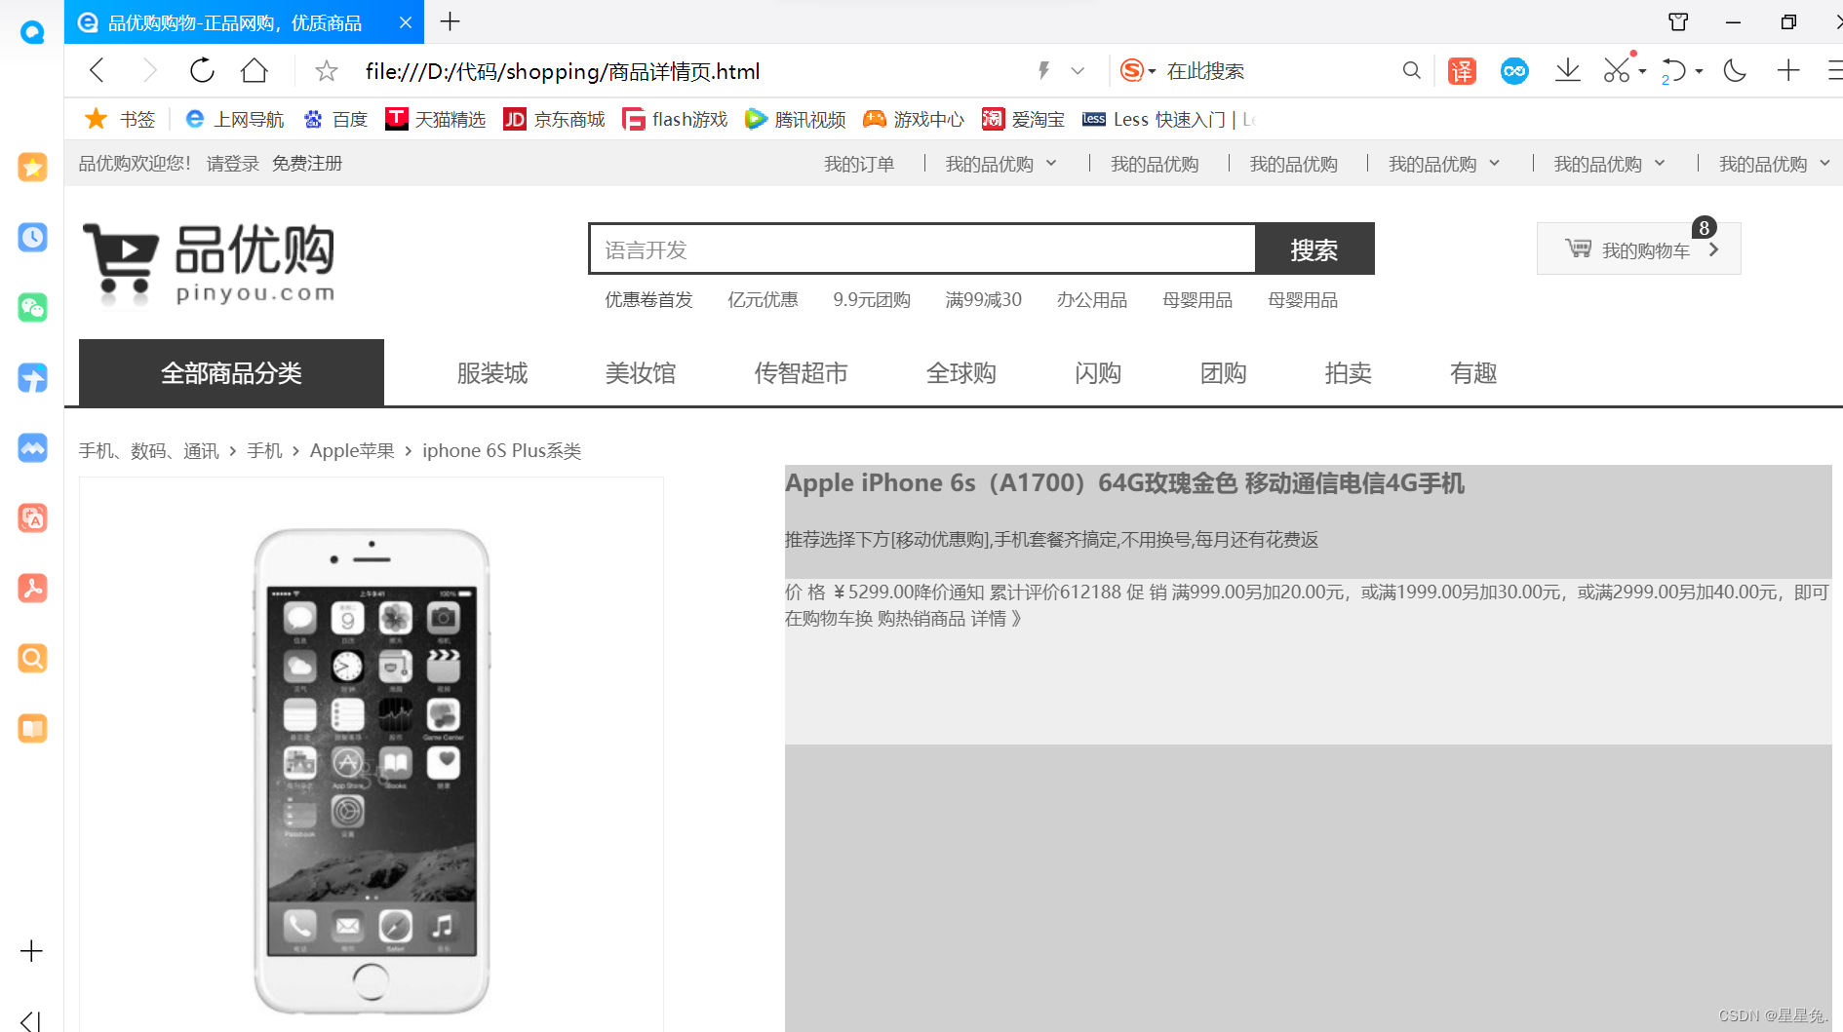Screen dimensions: 1843x1032
Task: Open the 爱淘宝 bookmark
Action: tap(1023, 119)
